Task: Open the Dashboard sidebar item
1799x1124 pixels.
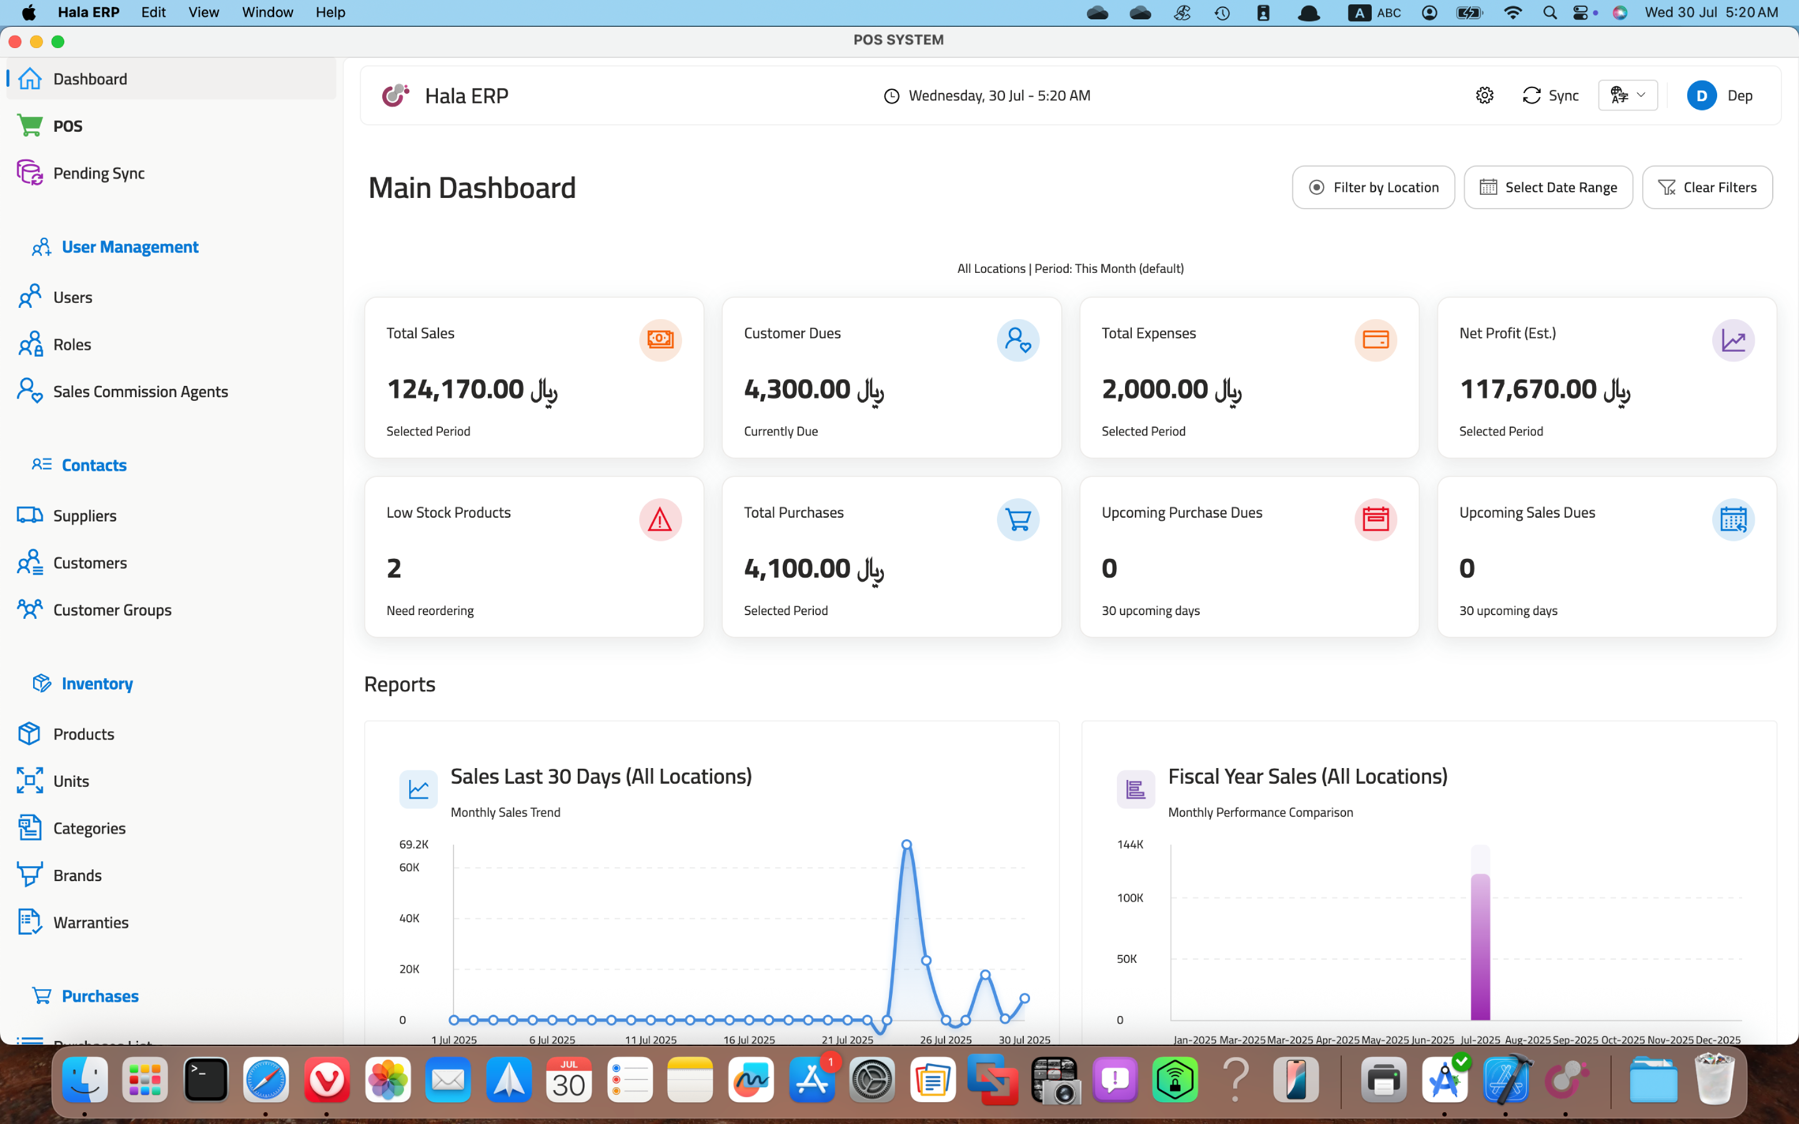Action: click(171, 79)
